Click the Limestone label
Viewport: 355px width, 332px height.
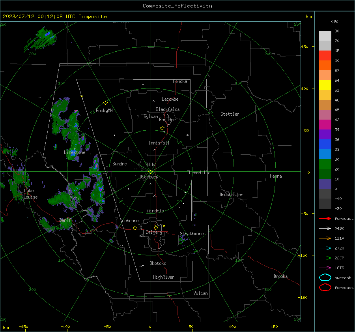point(75,152)
